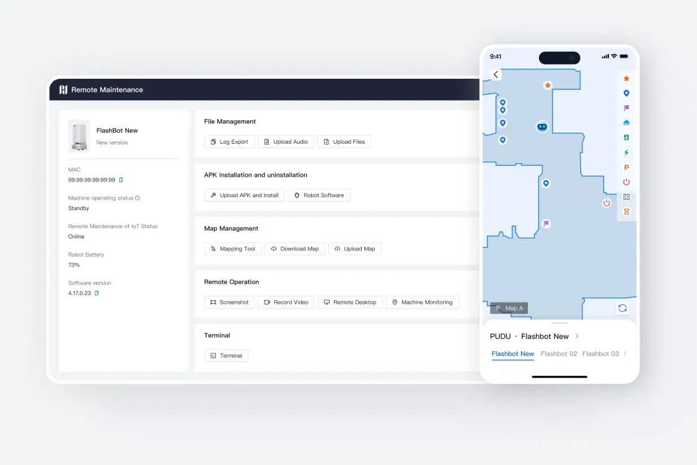Toggle the orange star filter in the sidebar

[626, 79]
